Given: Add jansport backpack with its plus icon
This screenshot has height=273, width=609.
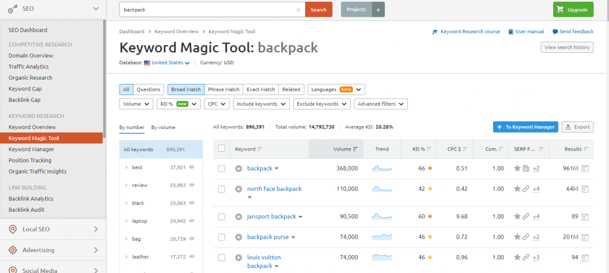Looking at the screenshot, I should pyautogui.click(x=239, y=216).
